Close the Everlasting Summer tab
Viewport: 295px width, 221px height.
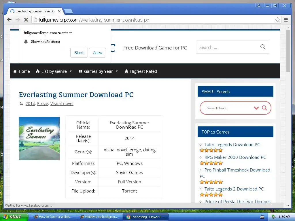59,11
